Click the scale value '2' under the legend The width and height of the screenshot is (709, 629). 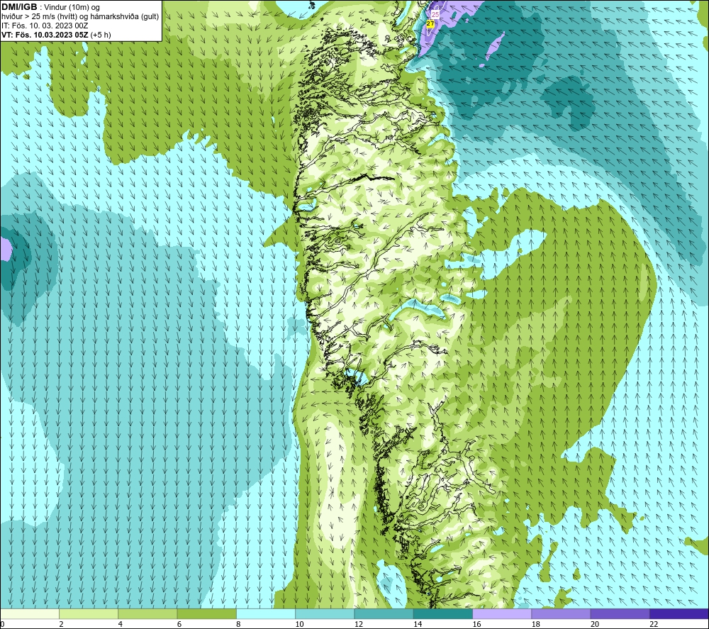pos(61,624)
